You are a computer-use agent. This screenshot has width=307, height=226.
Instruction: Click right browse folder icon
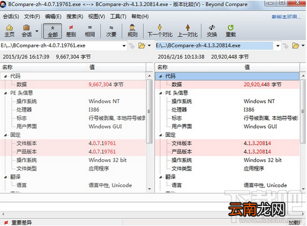coord(295,45)
